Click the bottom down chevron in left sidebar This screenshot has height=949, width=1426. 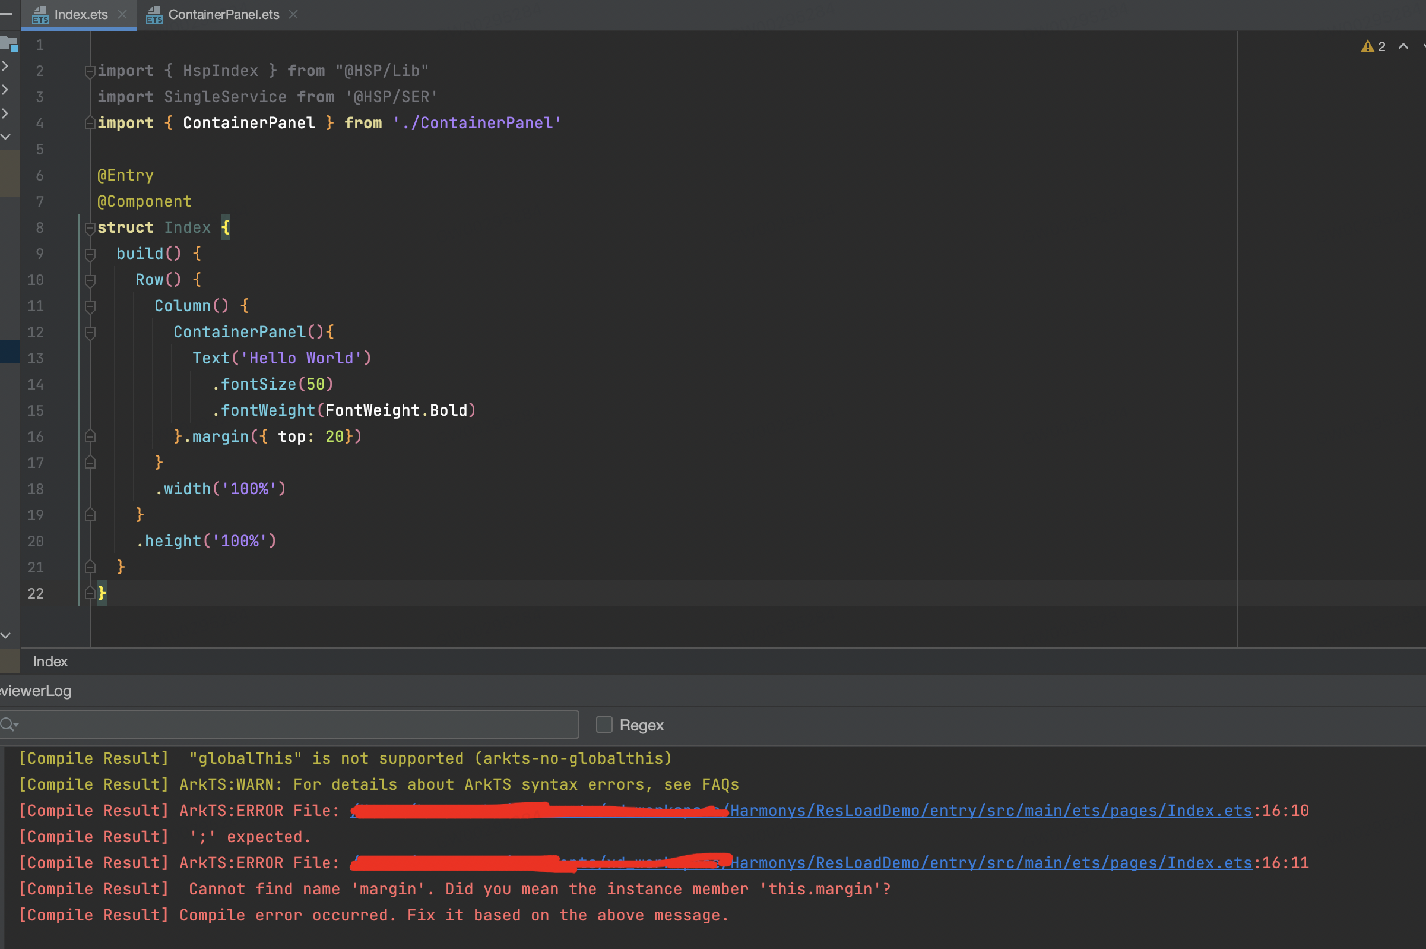coord(5,635)
